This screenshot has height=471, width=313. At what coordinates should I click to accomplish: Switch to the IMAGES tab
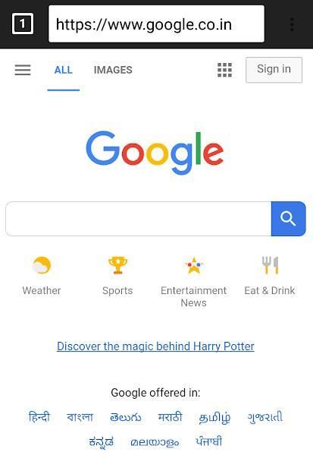pyautogui.click(x=113, y=70)
